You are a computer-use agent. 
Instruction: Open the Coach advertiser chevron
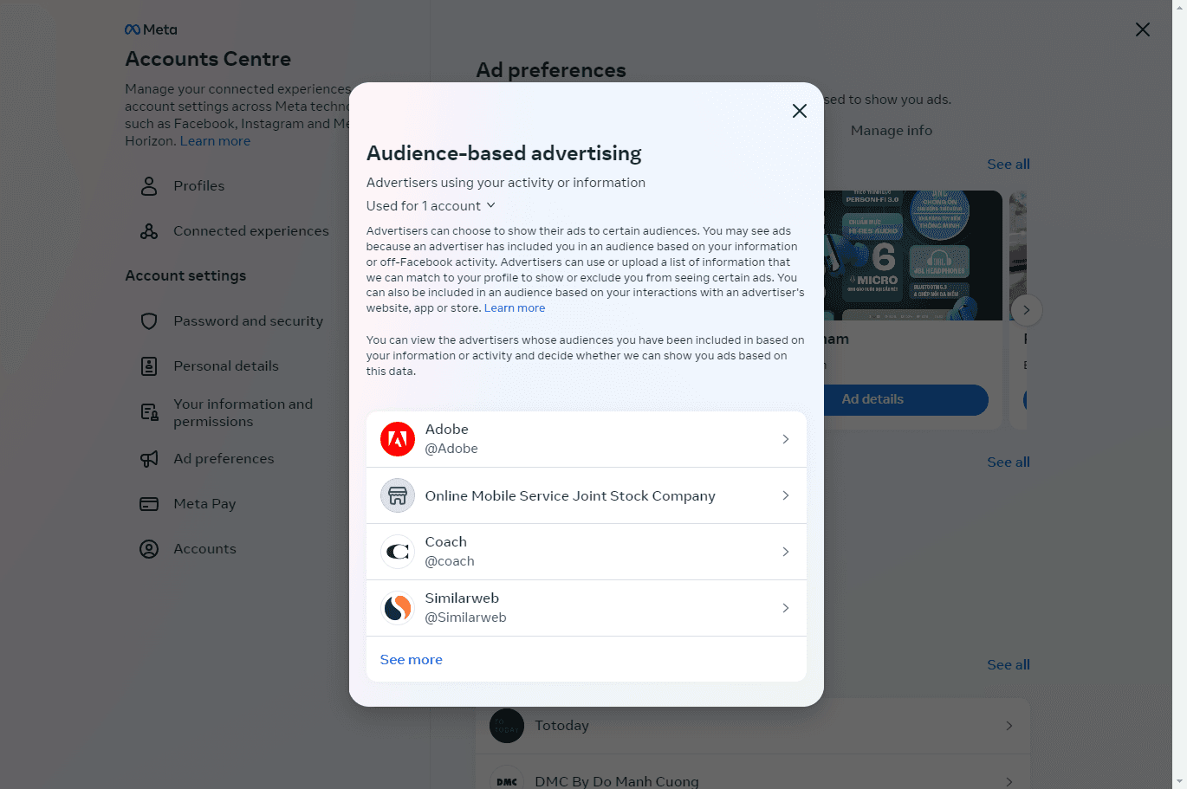(785, 552)
